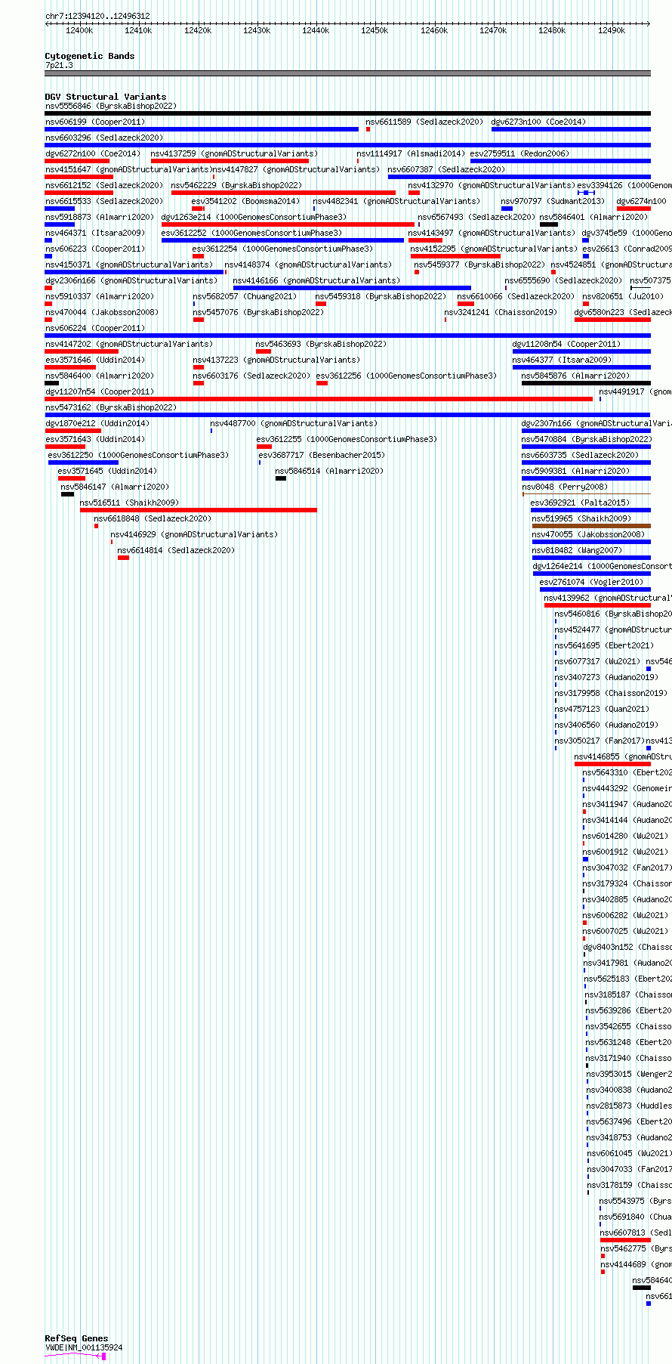The width and height of the screenshot is (672, 1364).
Task: Open variant nsv5641695 (Ebert2021)
Action: point(604,645)
